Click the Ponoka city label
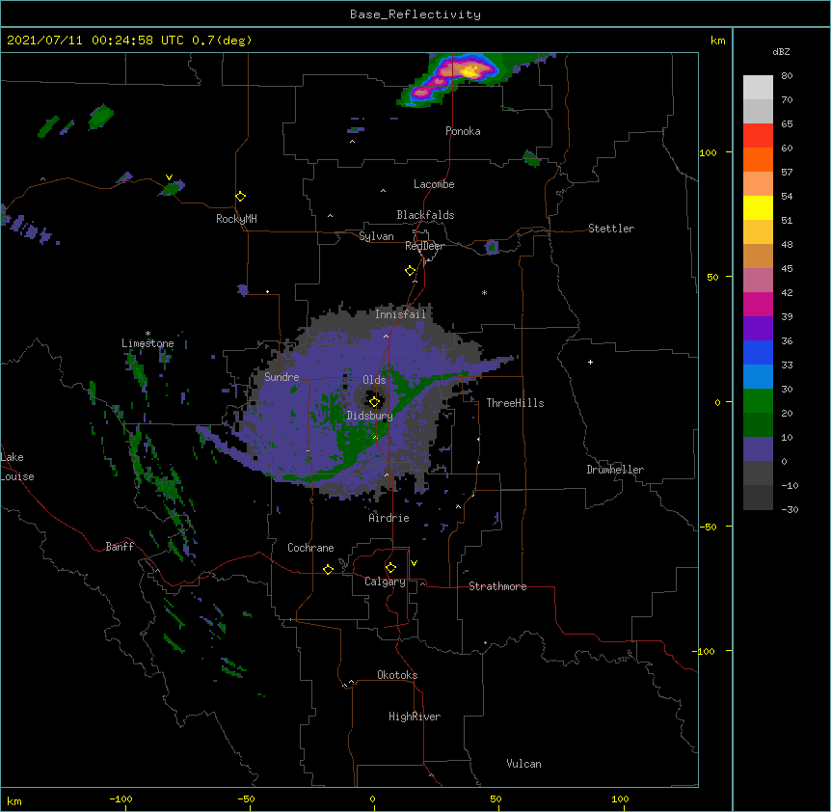 pyautogui.click(x=463, y=131)
